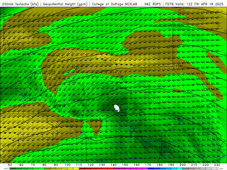Screen dimensions: 227x170
Task: Click the 210 value on the color scale
Action: (x=194, y=165)
